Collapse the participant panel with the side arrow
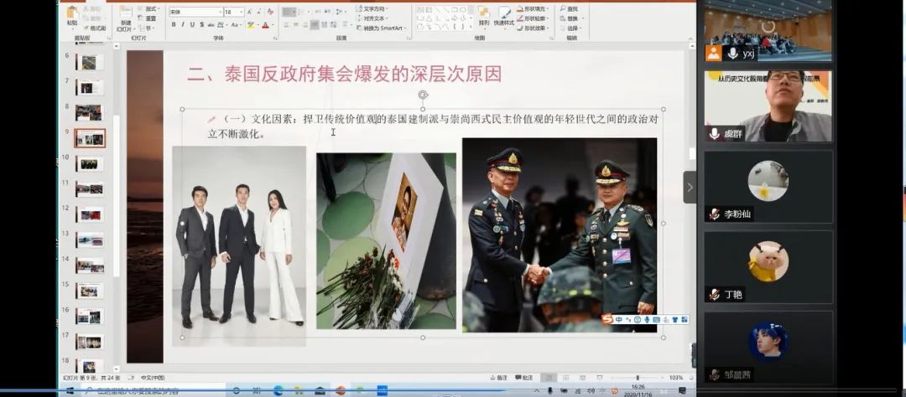 690,187
